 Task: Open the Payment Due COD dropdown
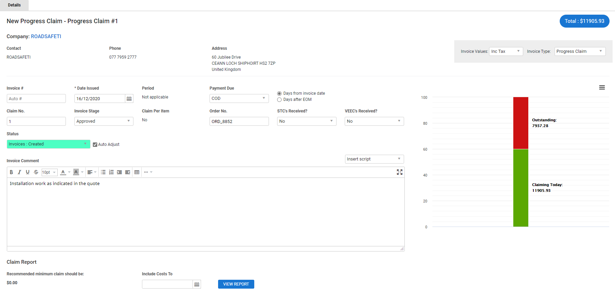[239, 98]
